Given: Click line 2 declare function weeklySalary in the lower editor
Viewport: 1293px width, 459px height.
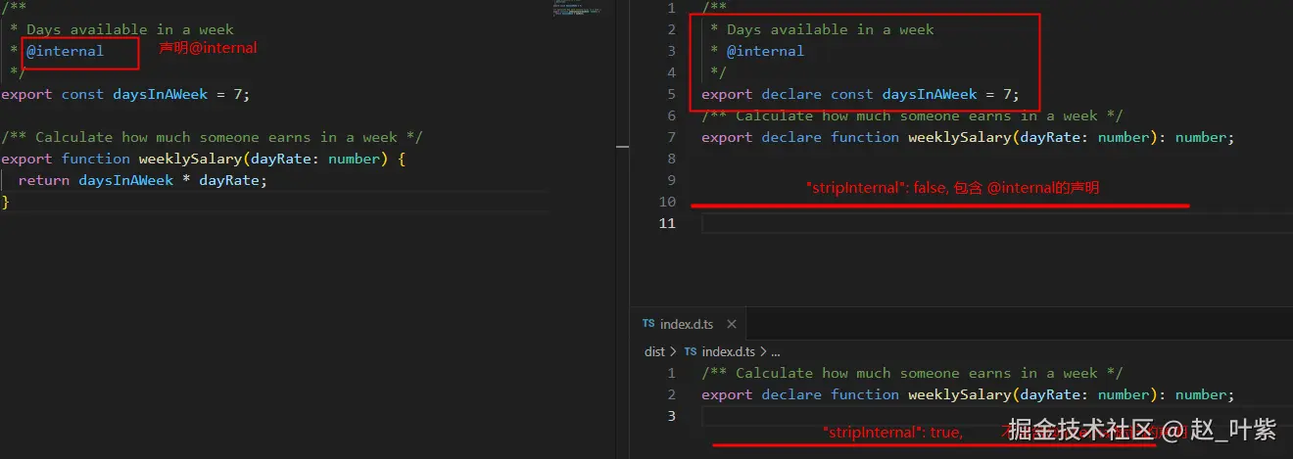Looking at the screenshot, I should click(x=968, y=394).
